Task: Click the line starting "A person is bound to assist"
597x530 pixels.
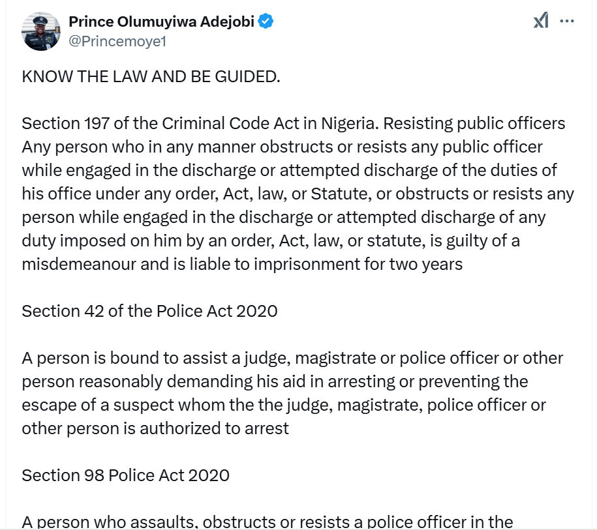Action: (x=292, y=358)
